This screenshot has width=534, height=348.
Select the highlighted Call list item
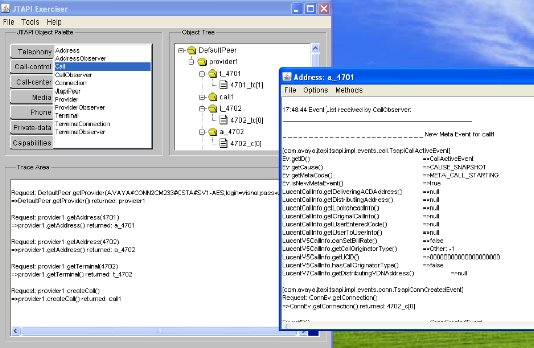102,66
